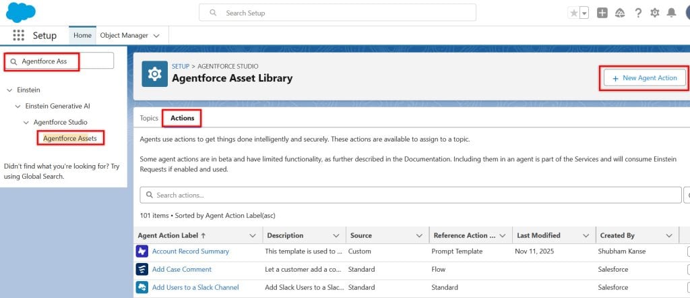Open Description column menu chevron
The height and width of the screenshot is (298, 690).
(x=336, y=236)
